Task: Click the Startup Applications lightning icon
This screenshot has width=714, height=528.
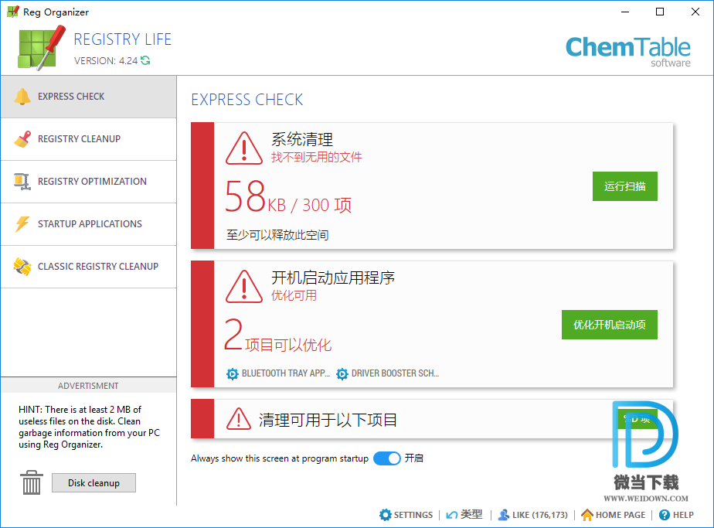Action: (22, 224)
